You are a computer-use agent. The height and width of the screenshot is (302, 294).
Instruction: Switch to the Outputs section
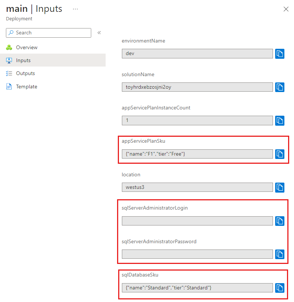click(26, 73)
